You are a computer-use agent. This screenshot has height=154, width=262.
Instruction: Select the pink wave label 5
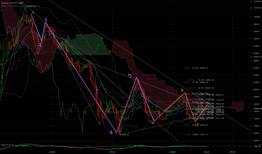(130, 75)
